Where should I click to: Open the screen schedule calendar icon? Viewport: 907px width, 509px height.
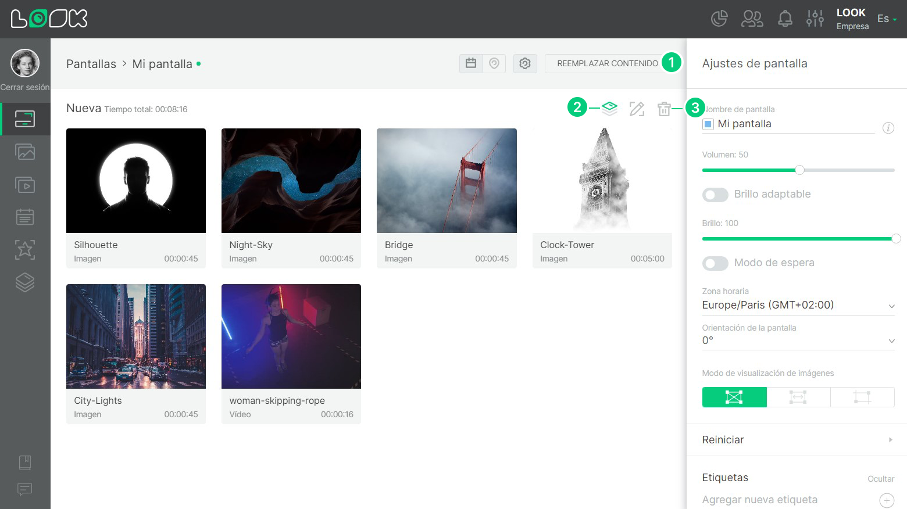point(471,63)
